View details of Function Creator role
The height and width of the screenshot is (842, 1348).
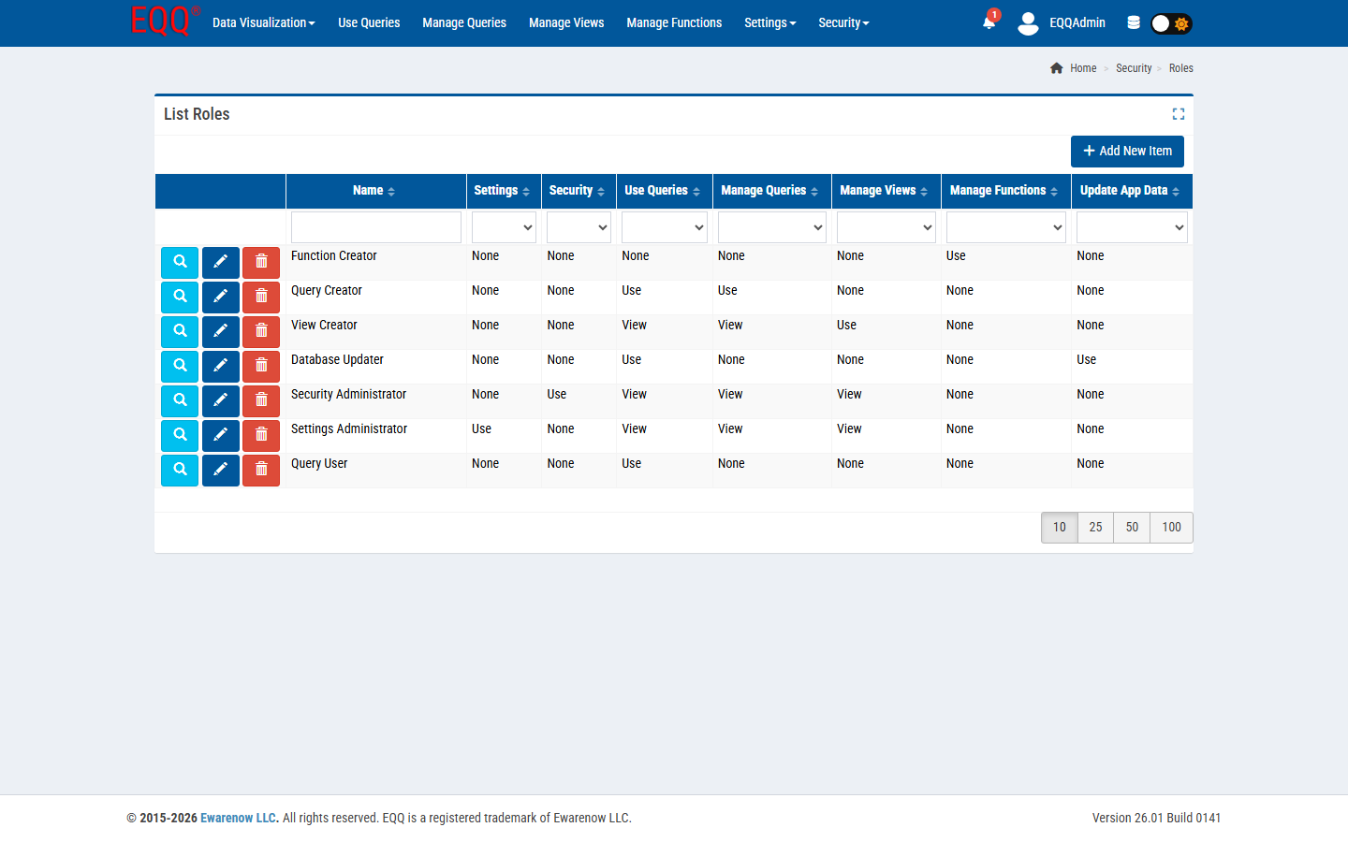point(180,263)
